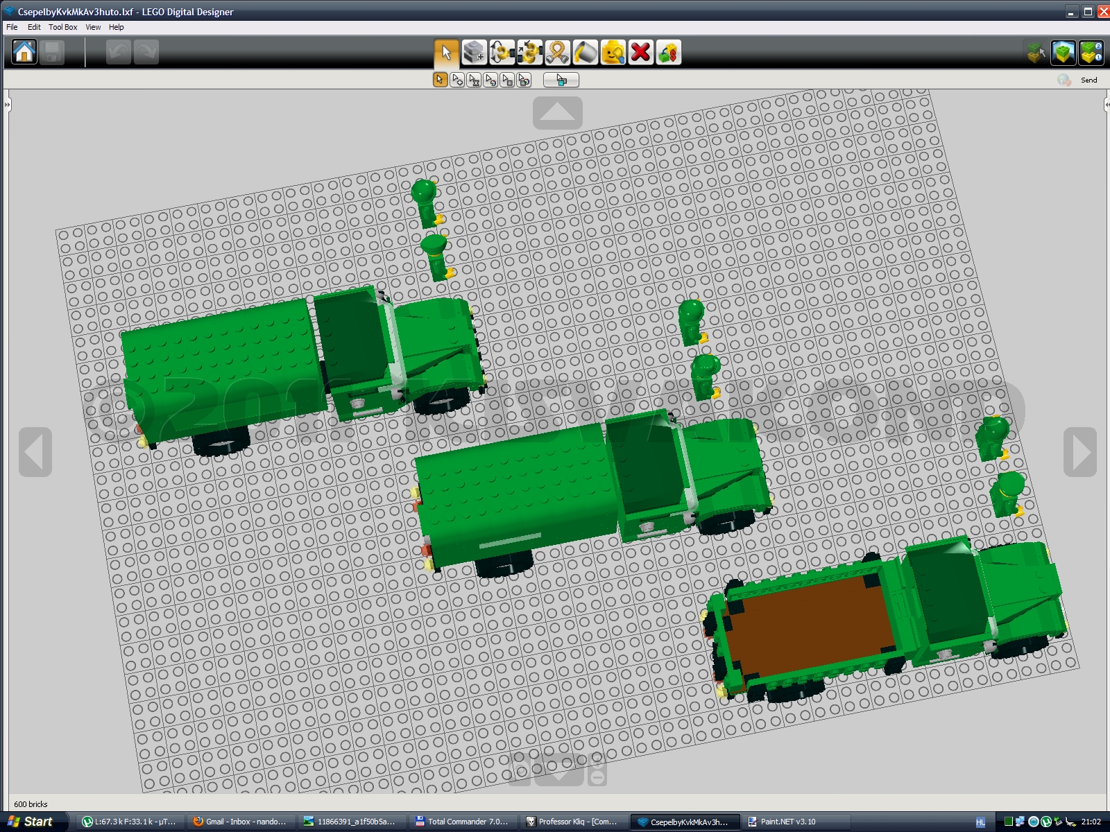Open the View menu
The height and width of the screenshot is (832, 1110).
point(93,27)
